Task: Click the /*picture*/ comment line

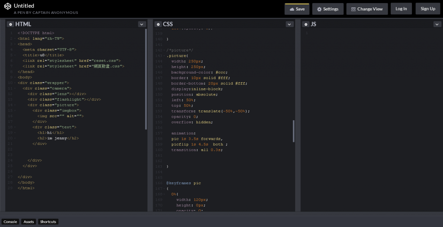Action: 180,50
